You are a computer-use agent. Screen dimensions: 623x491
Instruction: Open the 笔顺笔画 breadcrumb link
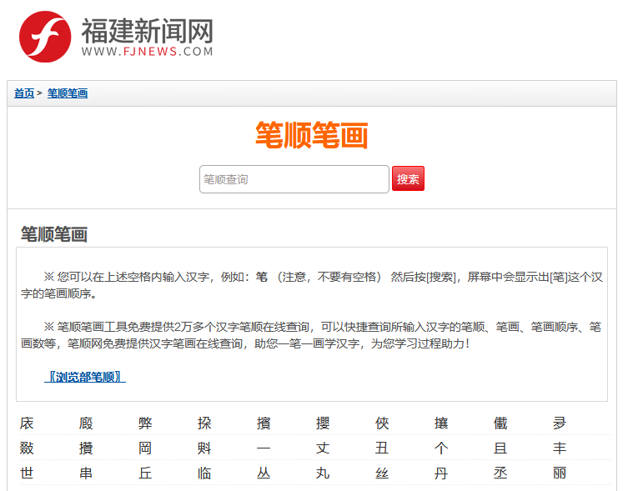click(x=68, y=93)
